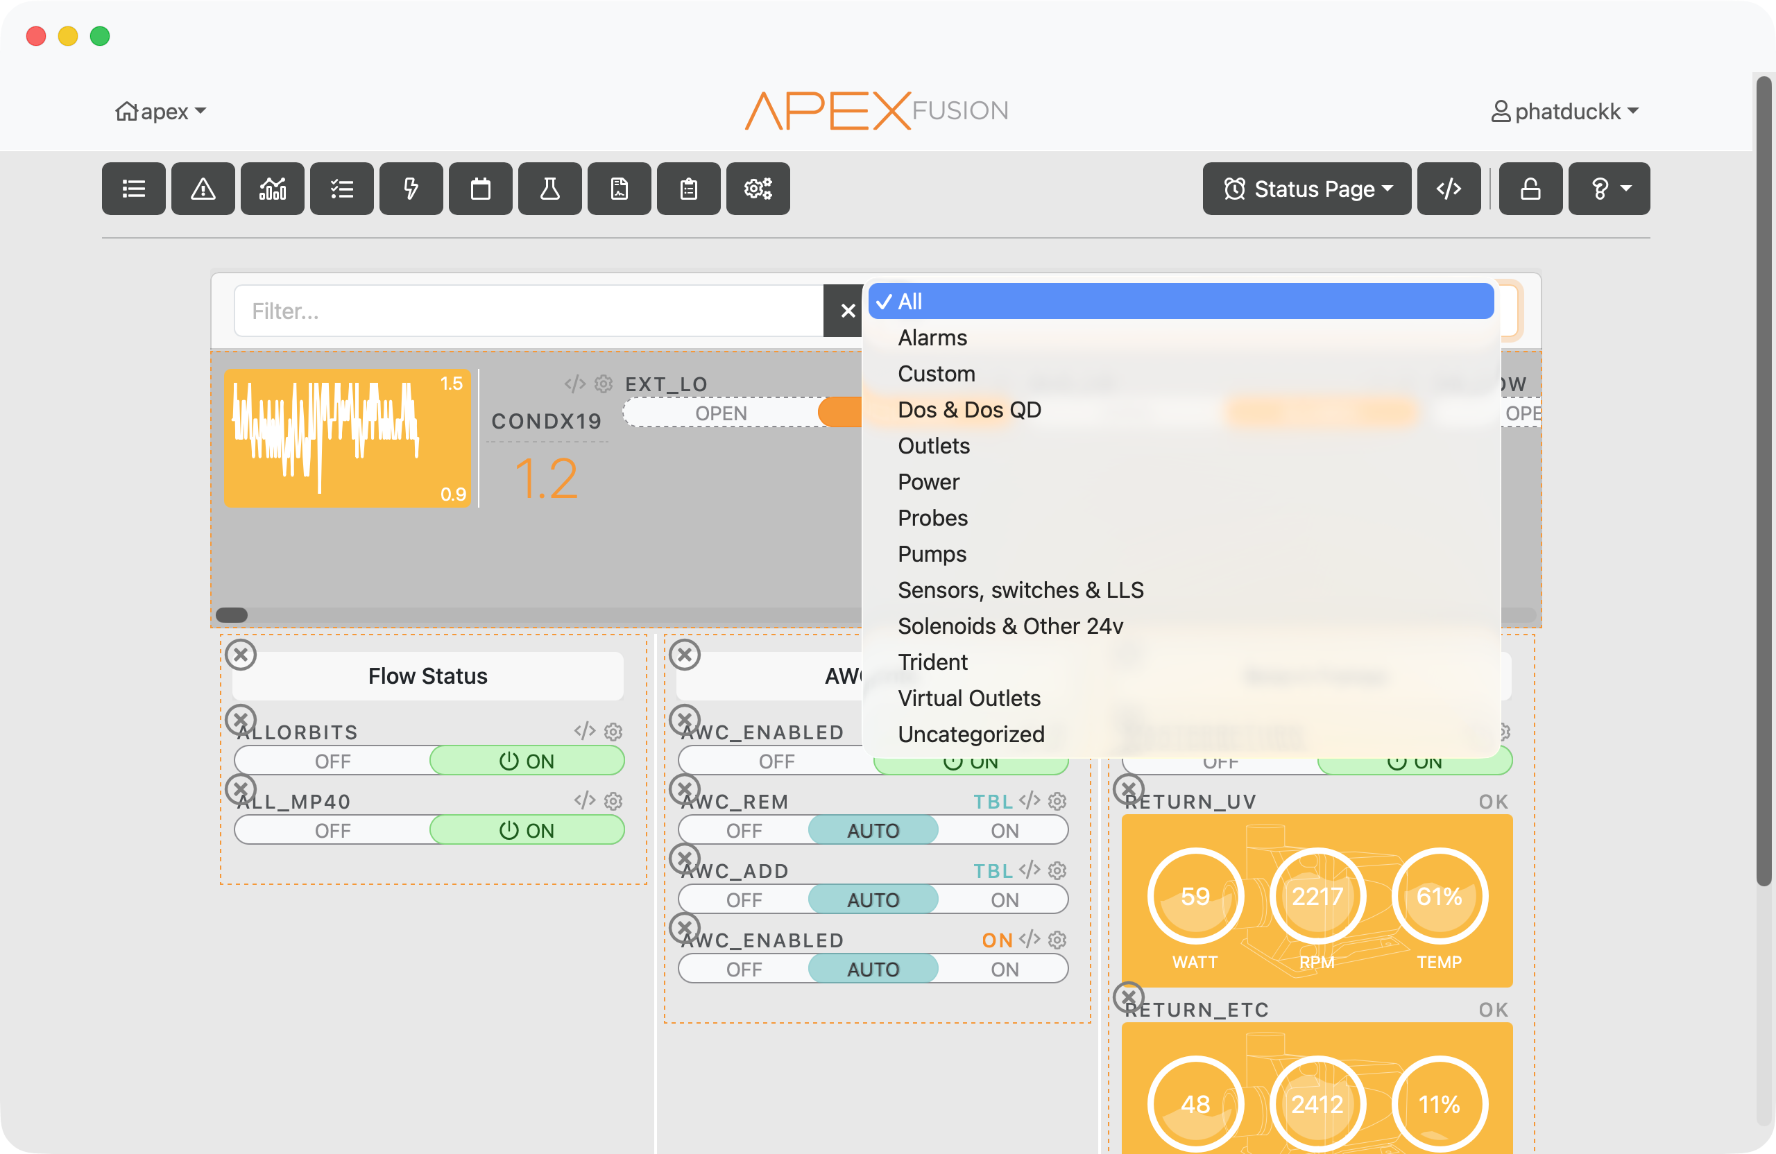Click the horizontal scrollbar thumb in tile tray
The height and width of the screenshot is (1154, 1776).
click(x=231, y=615)
